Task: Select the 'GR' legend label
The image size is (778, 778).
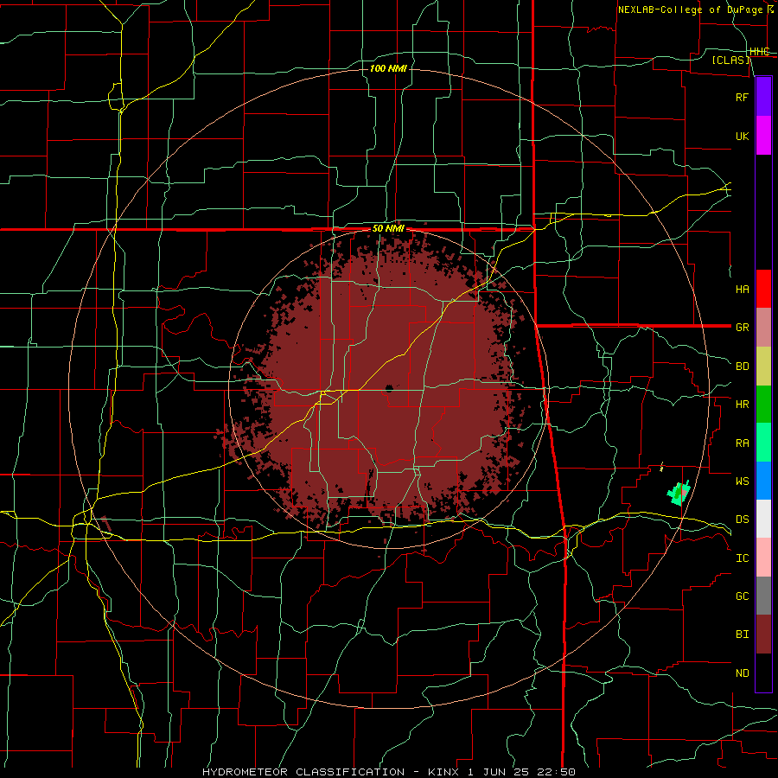Action: tap(742, 328)
